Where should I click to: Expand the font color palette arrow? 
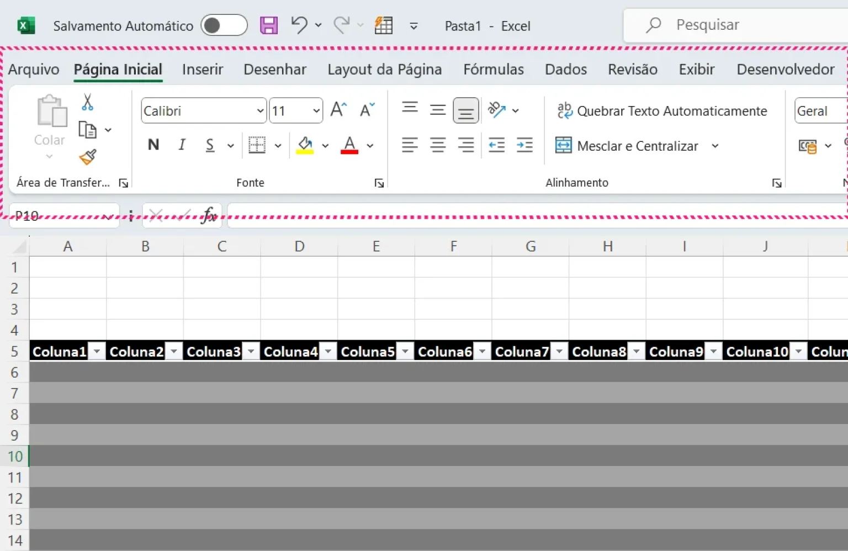(370, 146)
